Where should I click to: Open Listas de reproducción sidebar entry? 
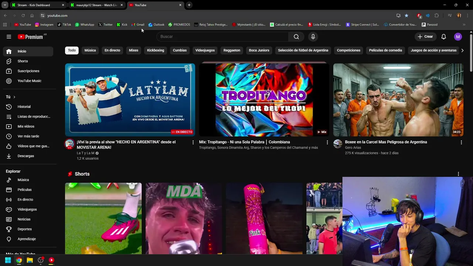(x=28, y=116)
